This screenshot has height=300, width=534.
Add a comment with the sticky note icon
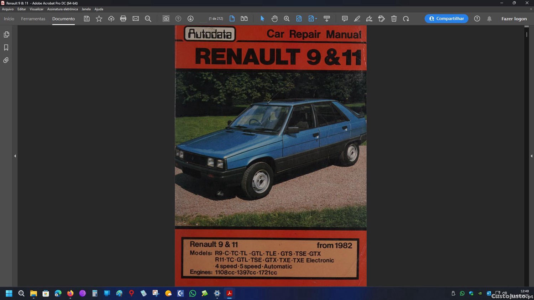(x=345, y=19)
